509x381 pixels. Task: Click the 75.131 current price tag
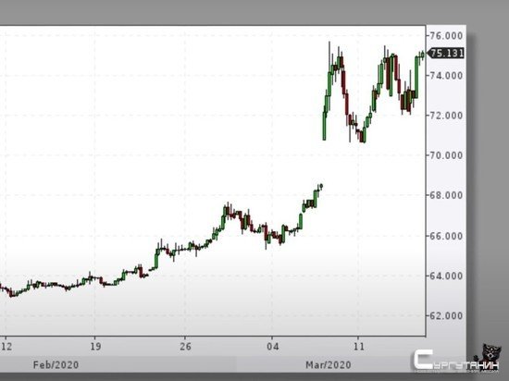pyautogui.click(x=446, y=54)
